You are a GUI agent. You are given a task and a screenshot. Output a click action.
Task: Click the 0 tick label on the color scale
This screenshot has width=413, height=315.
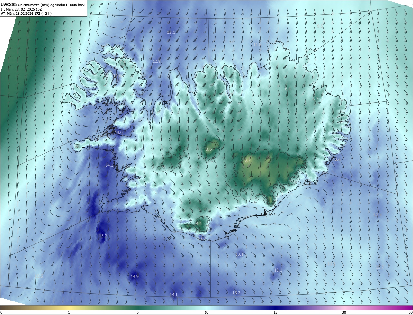(1, 313)
